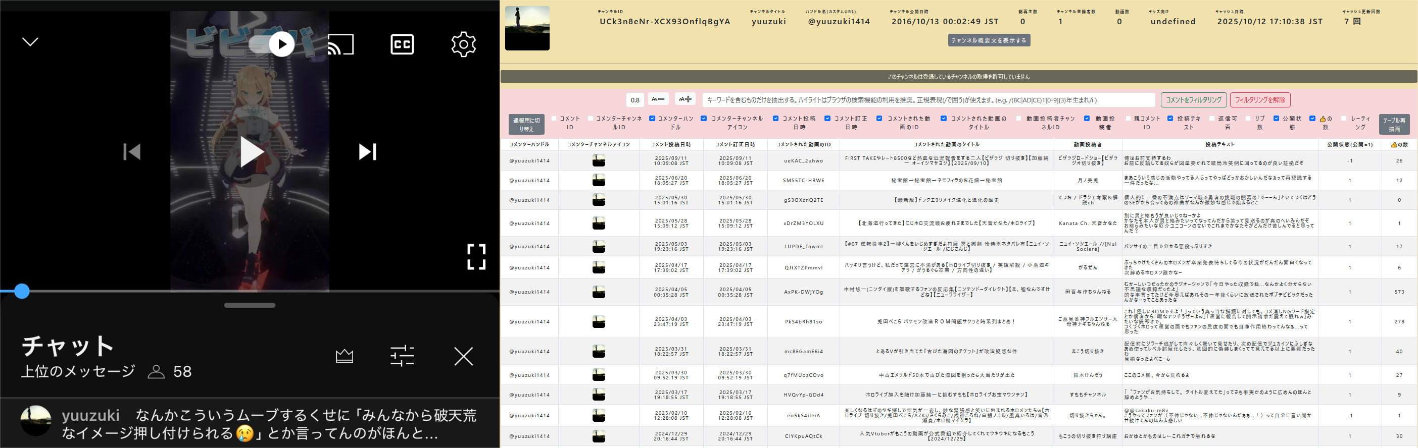This screenshot has height=448, width=1418.
Task: Expand channel description via チャンネル概要文を表示する
Action: pyautogui.click(x=989, y=40)
